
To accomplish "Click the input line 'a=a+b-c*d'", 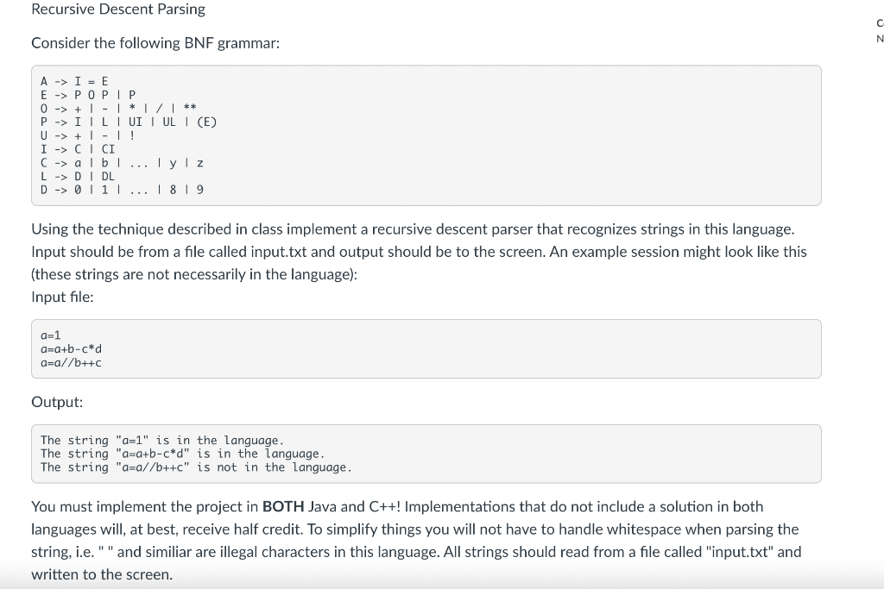I will tap(71, 349).
